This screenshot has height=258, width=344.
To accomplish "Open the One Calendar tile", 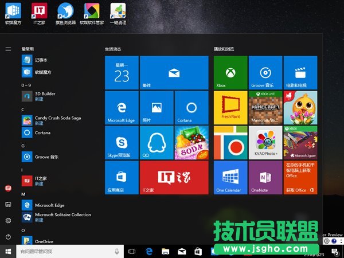I will coord(230,178).
